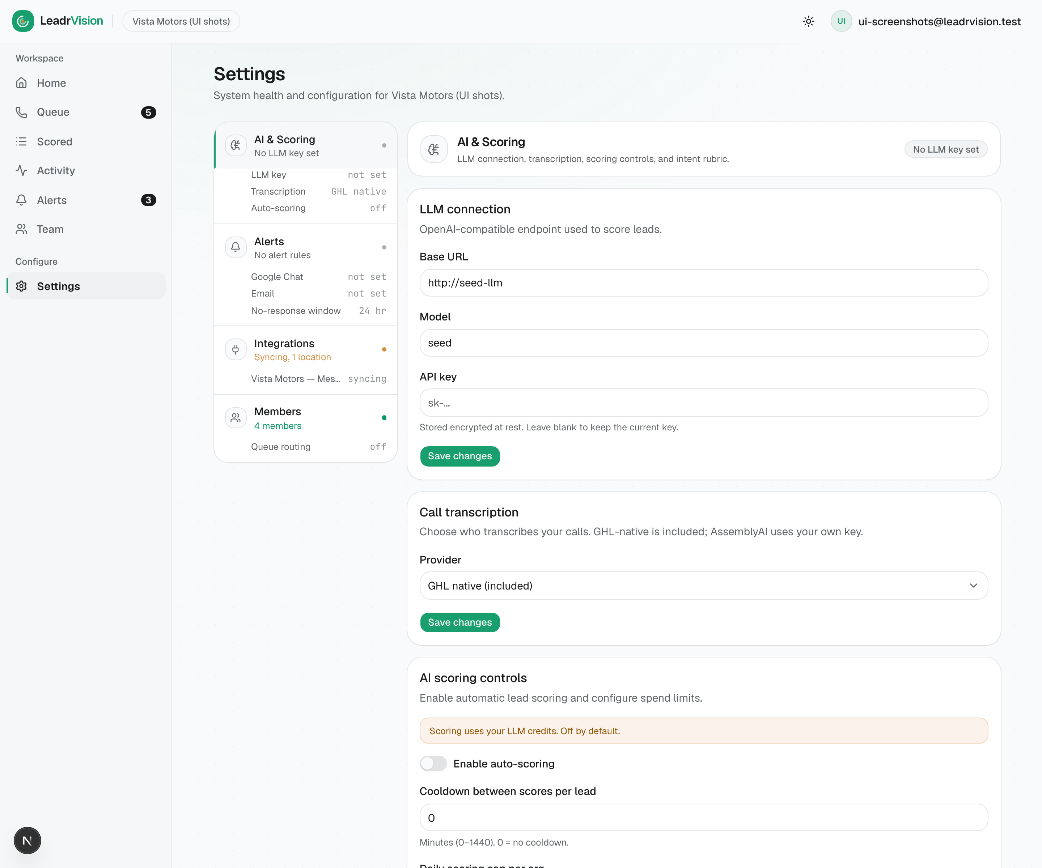Open the Vista Motors (UI shots) workspace selector
Viewport: 1042px width, 868px height.
[181, 21]
